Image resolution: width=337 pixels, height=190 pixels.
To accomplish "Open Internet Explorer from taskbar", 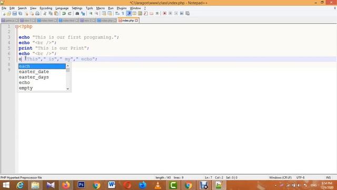I will pyautogui.click(x=20, y=185).
